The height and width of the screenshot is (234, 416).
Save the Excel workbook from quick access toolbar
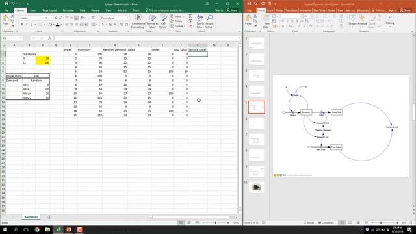6,4
